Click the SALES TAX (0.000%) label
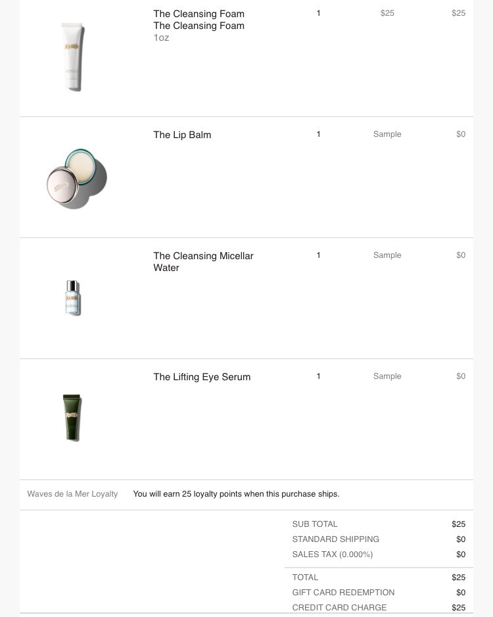 (x=332, y=555)
